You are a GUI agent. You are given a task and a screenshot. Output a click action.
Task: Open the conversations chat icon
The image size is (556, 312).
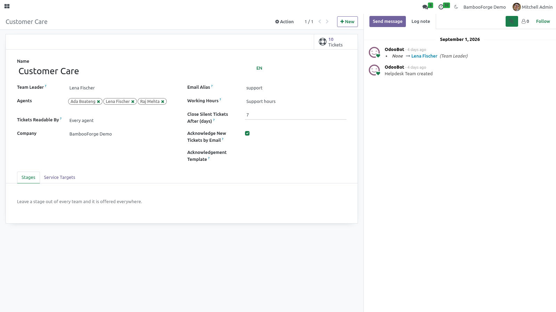[425, 7]
